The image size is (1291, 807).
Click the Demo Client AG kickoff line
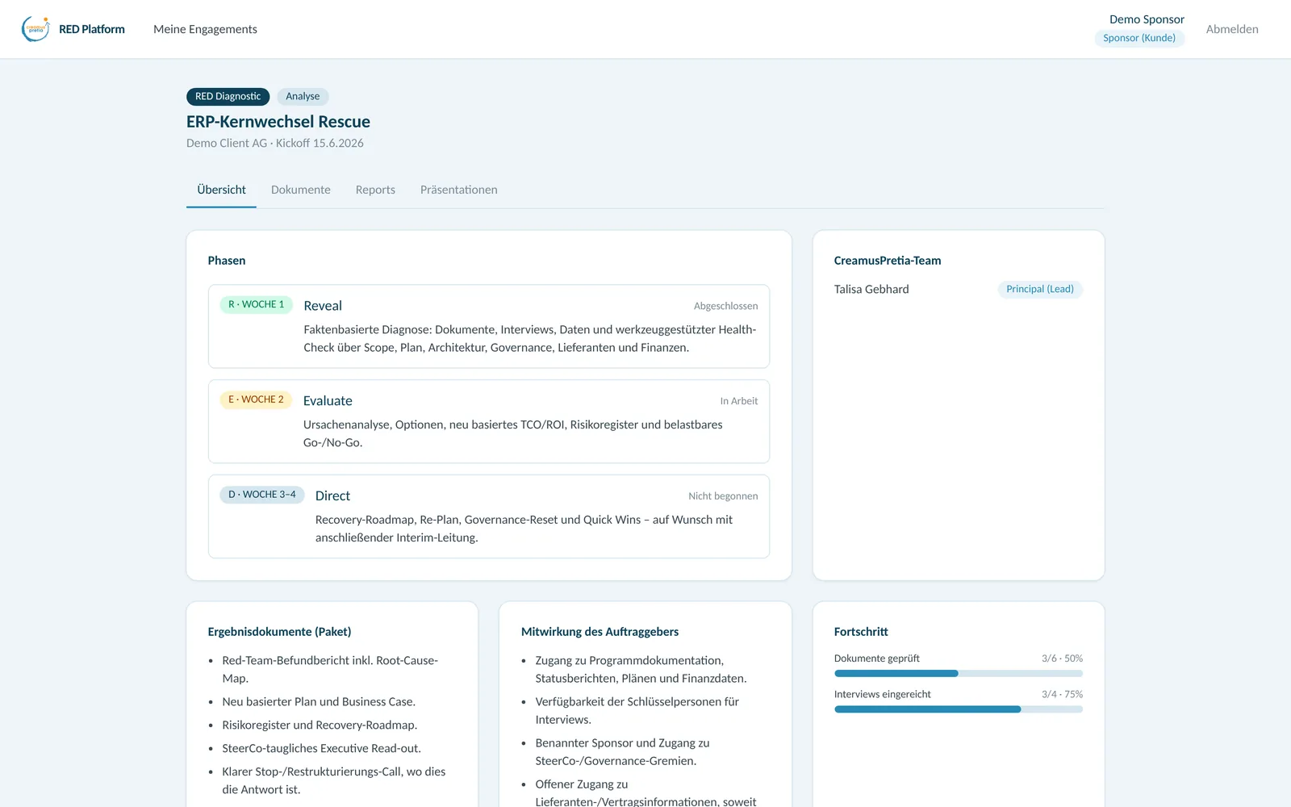275,143
